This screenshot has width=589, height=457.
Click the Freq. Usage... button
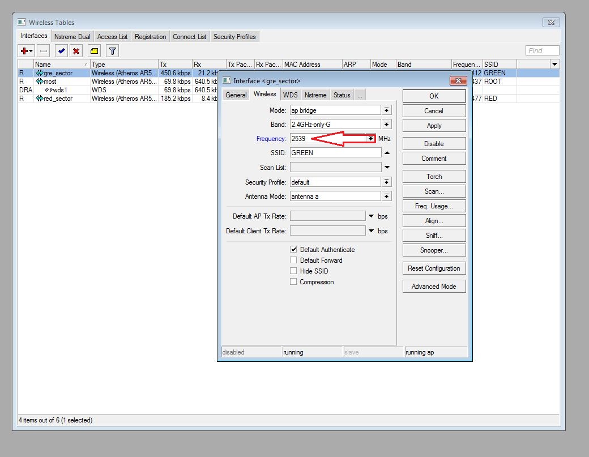click(x=434, y=206)
